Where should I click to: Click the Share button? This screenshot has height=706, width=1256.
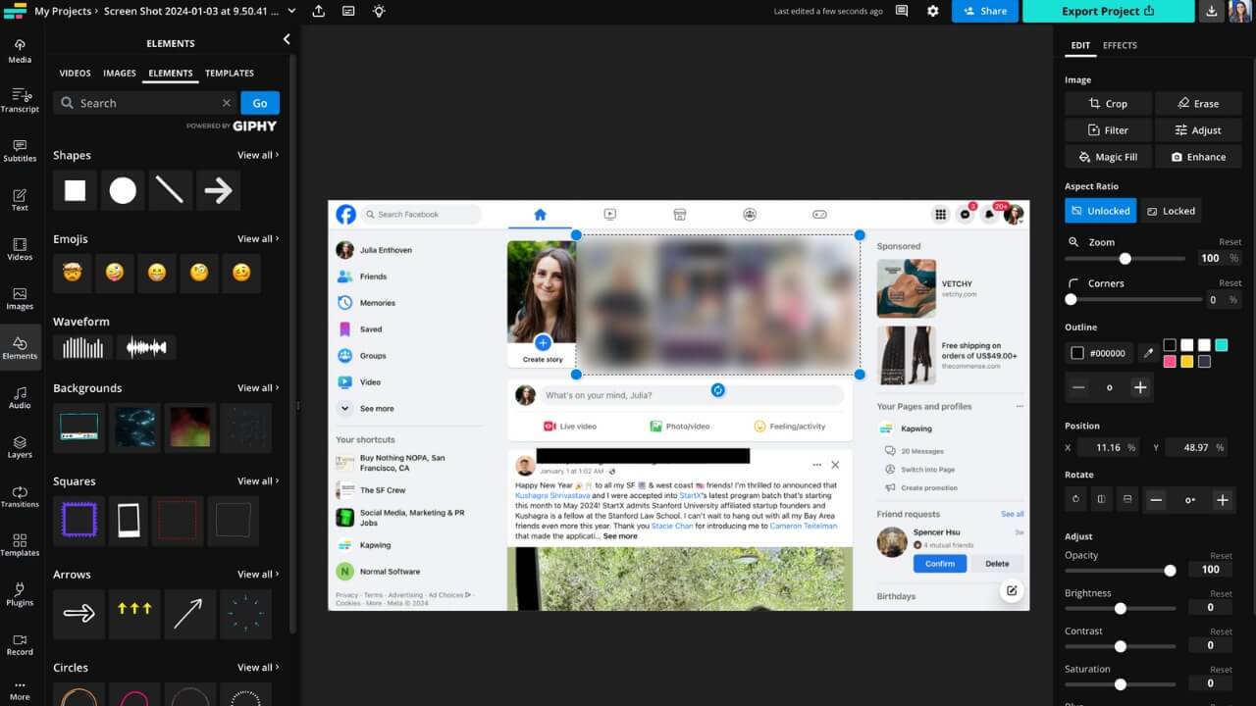click(x=984, y=11)
